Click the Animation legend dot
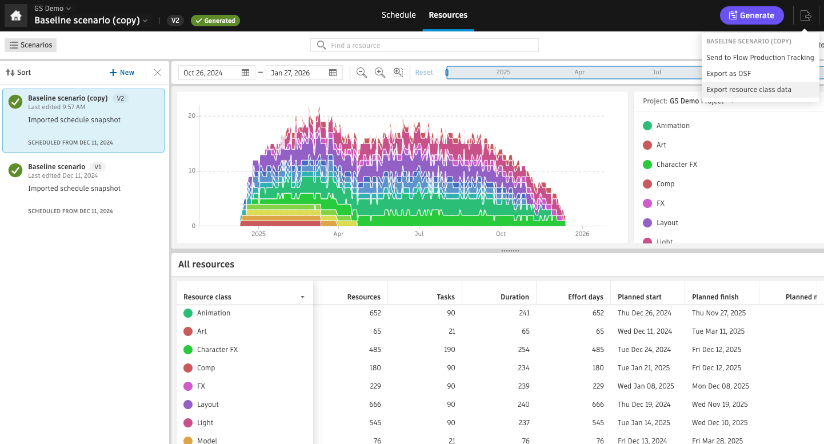Viewport: 824px width, 444px height. [647, 126]
